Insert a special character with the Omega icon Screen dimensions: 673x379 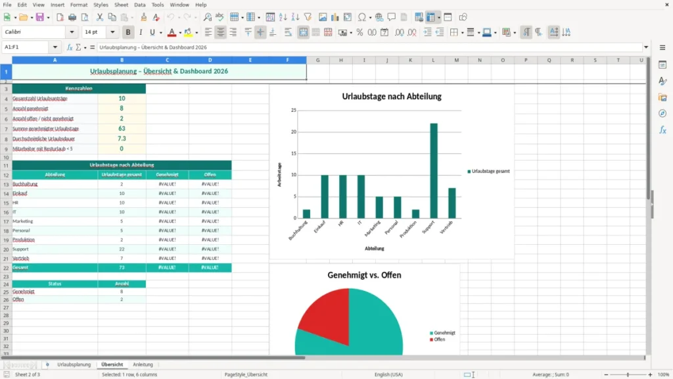pyautogui.click(x=362, y=17)
